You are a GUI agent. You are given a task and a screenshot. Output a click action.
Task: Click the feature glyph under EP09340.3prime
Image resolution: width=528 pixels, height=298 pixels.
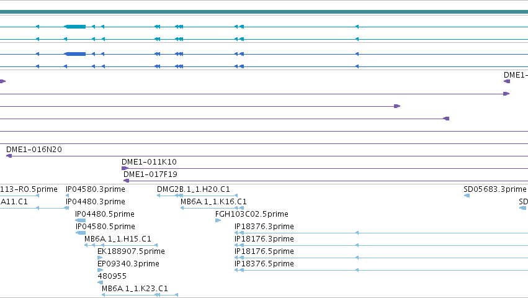pyautogui.click(x=100, y=270)
